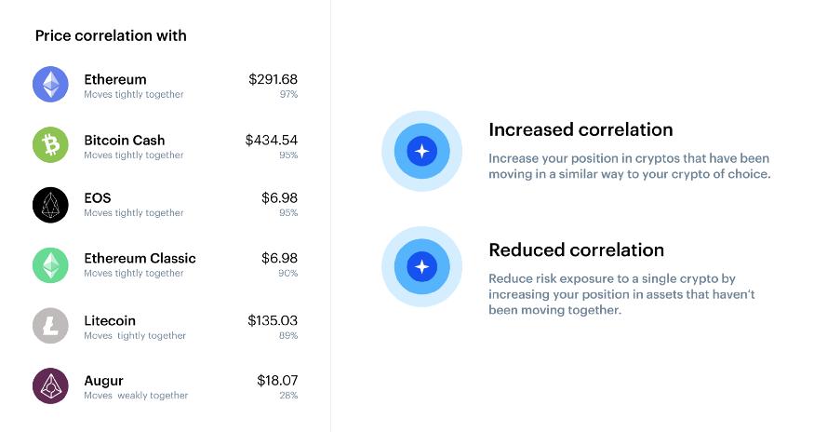Viewport: 814px width, 432px height.
Task: Click the Reduced correlation heading
Action: click(576, 250)
